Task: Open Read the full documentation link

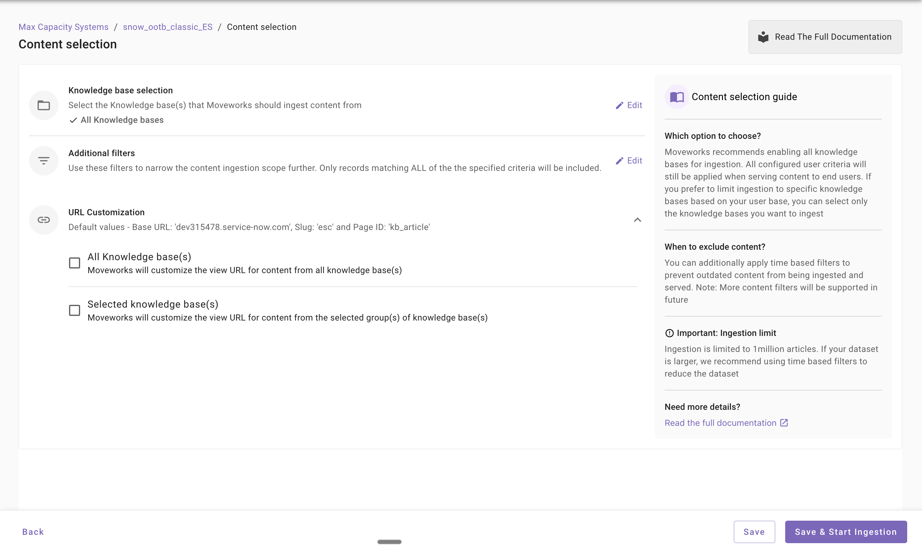Action: (x=720, y=423)
